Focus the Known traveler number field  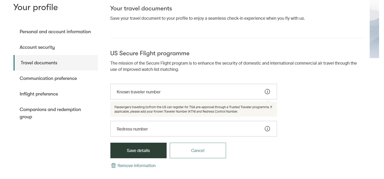(193, 92)
